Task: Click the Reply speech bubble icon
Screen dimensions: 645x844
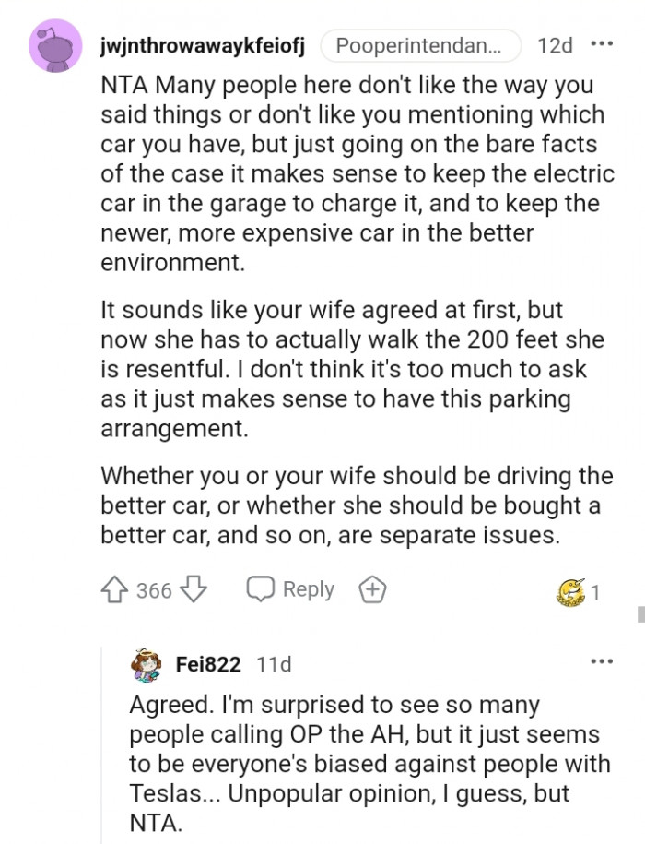Action: tap(261, 588)
